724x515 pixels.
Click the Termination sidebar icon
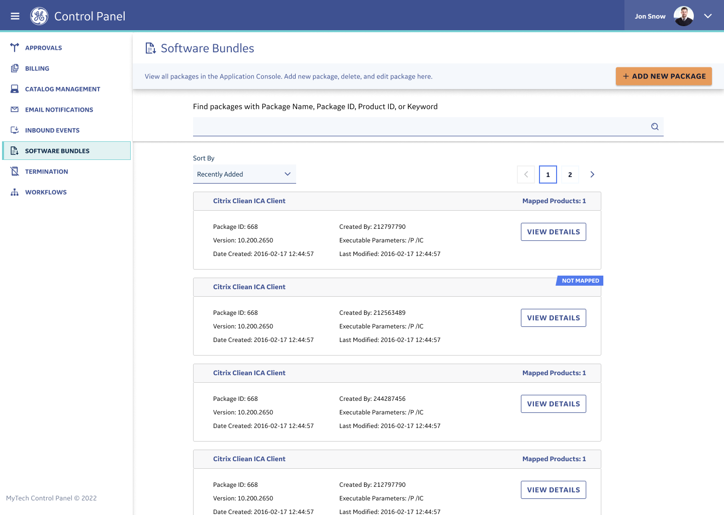pos(15,171)
